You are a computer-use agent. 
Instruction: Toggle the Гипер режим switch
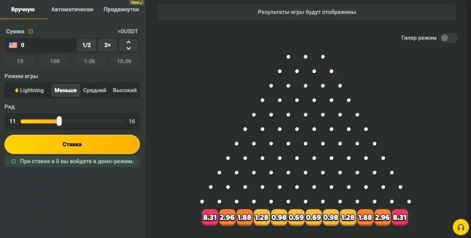pos(448,38)
